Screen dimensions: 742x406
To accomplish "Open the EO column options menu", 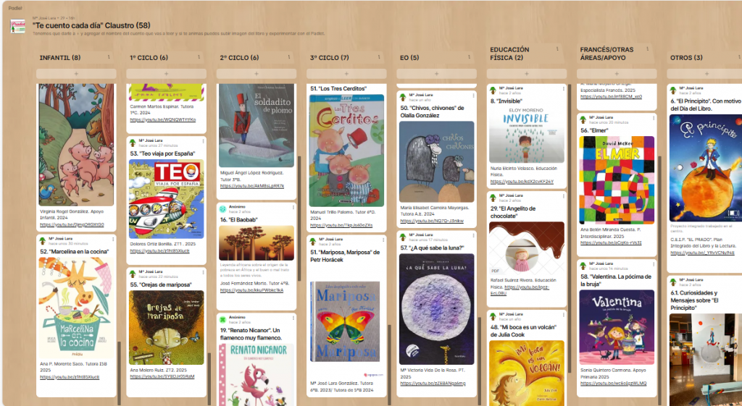I will 469,57.
